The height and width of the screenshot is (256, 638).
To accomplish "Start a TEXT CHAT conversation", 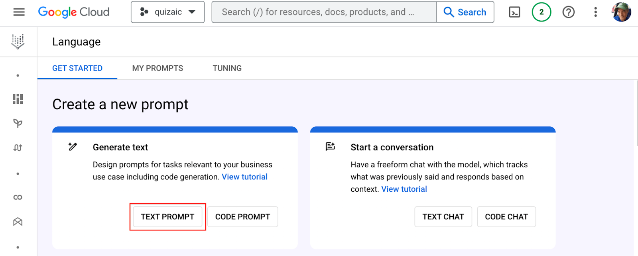I will [443, 217].
